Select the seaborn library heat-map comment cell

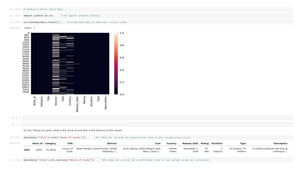tap(157, 9)
